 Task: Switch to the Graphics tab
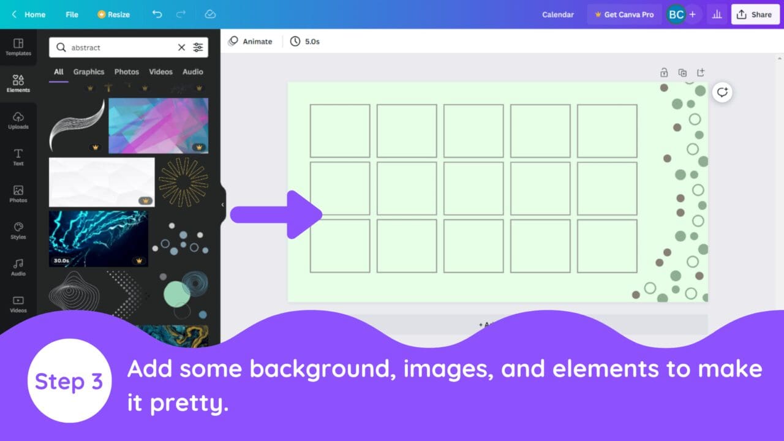click(89, 72)
